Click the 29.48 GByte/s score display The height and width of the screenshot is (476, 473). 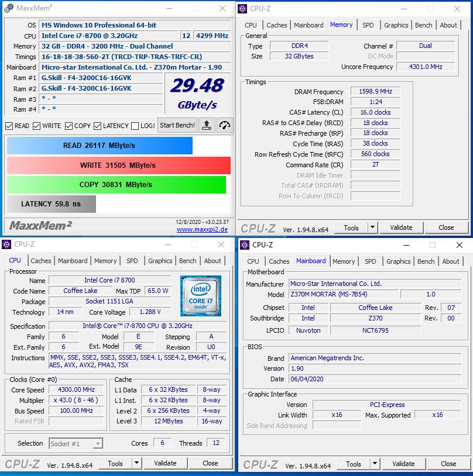click(x=198, y=93)
